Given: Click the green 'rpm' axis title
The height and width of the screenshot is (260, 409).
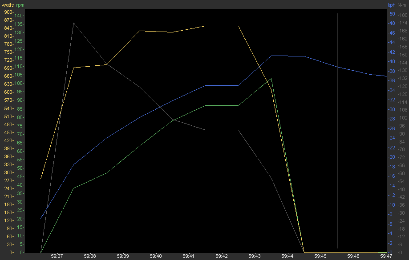Looking at the screenshot, I should tap(20, 5).
